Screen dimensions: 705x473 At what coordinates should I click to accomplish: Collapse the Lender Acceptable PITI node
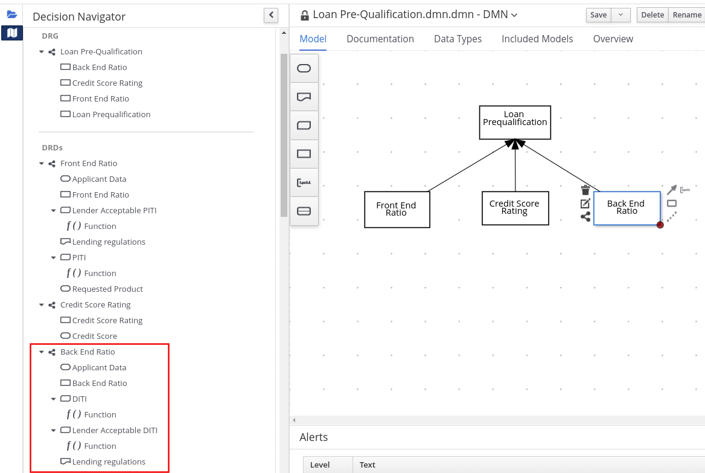click(53, 211)
